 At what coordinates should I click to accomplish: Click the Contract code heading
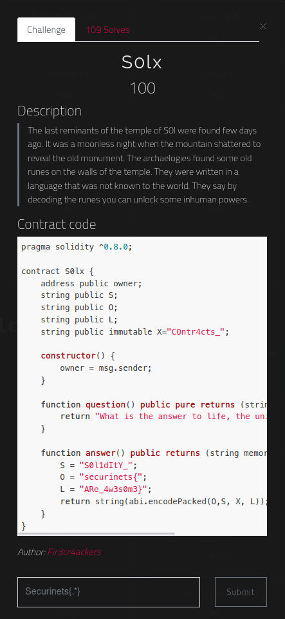coord(57,224)
